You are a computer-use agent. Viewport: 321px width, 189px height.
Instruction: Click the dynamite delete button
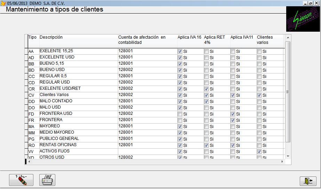(x=21, y=180)
